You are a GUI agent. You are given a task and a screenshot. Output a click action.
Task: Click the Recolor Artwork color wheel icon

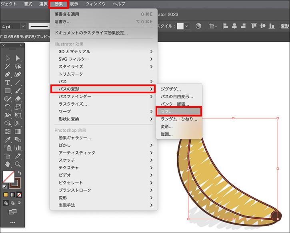[198, 26]
